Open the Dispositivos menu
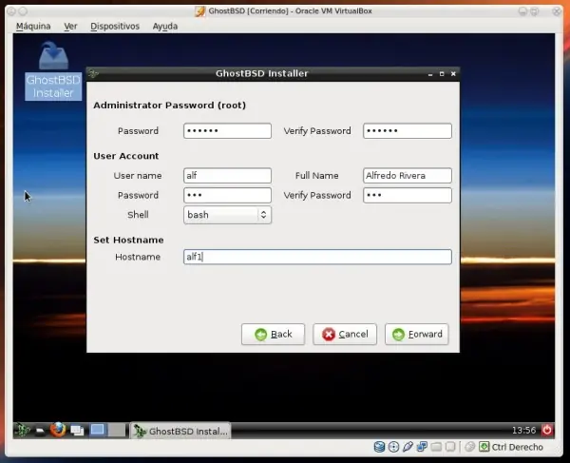The image size is (570, 463). [x=115, y=27]
